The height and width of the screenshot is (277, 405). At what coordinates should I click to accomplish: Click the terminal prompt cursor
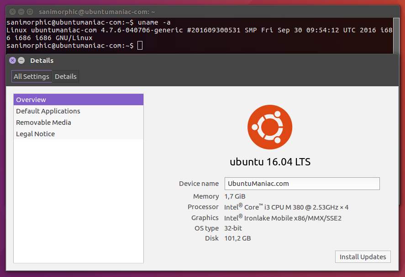click(x=140, y=46)
